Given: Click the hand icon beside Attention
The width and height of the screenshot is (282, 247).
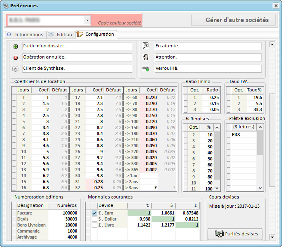Looking at the screenshot, I should click(x=146, y=57).
